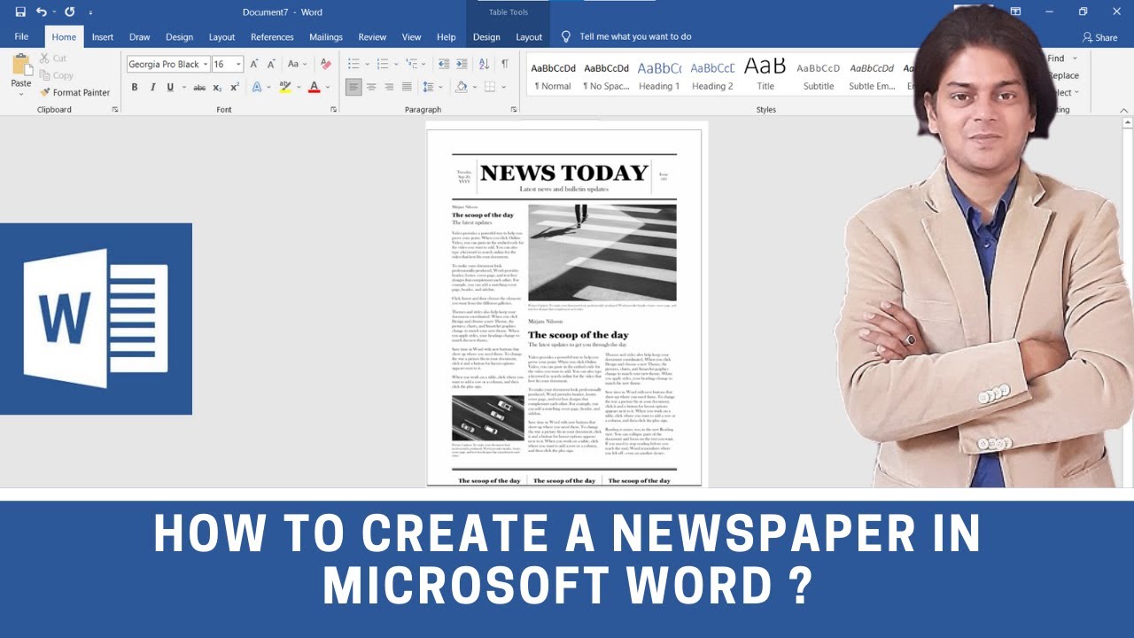This screenshot has width=1134, height=638.
Task: Open Font dialog launcher in Font group
Action: click(x=334, y=109)
